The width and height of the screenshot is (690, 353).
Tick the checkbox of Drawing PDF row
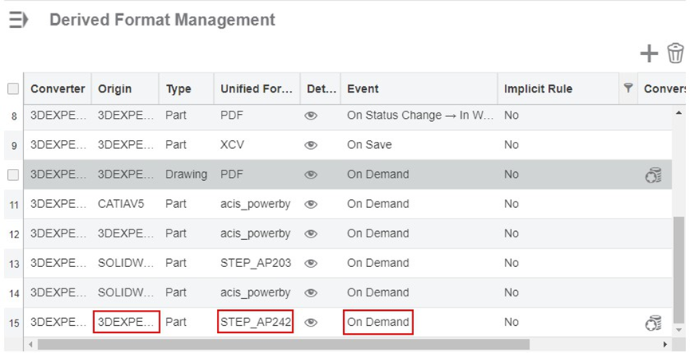(x=14, y=175)
